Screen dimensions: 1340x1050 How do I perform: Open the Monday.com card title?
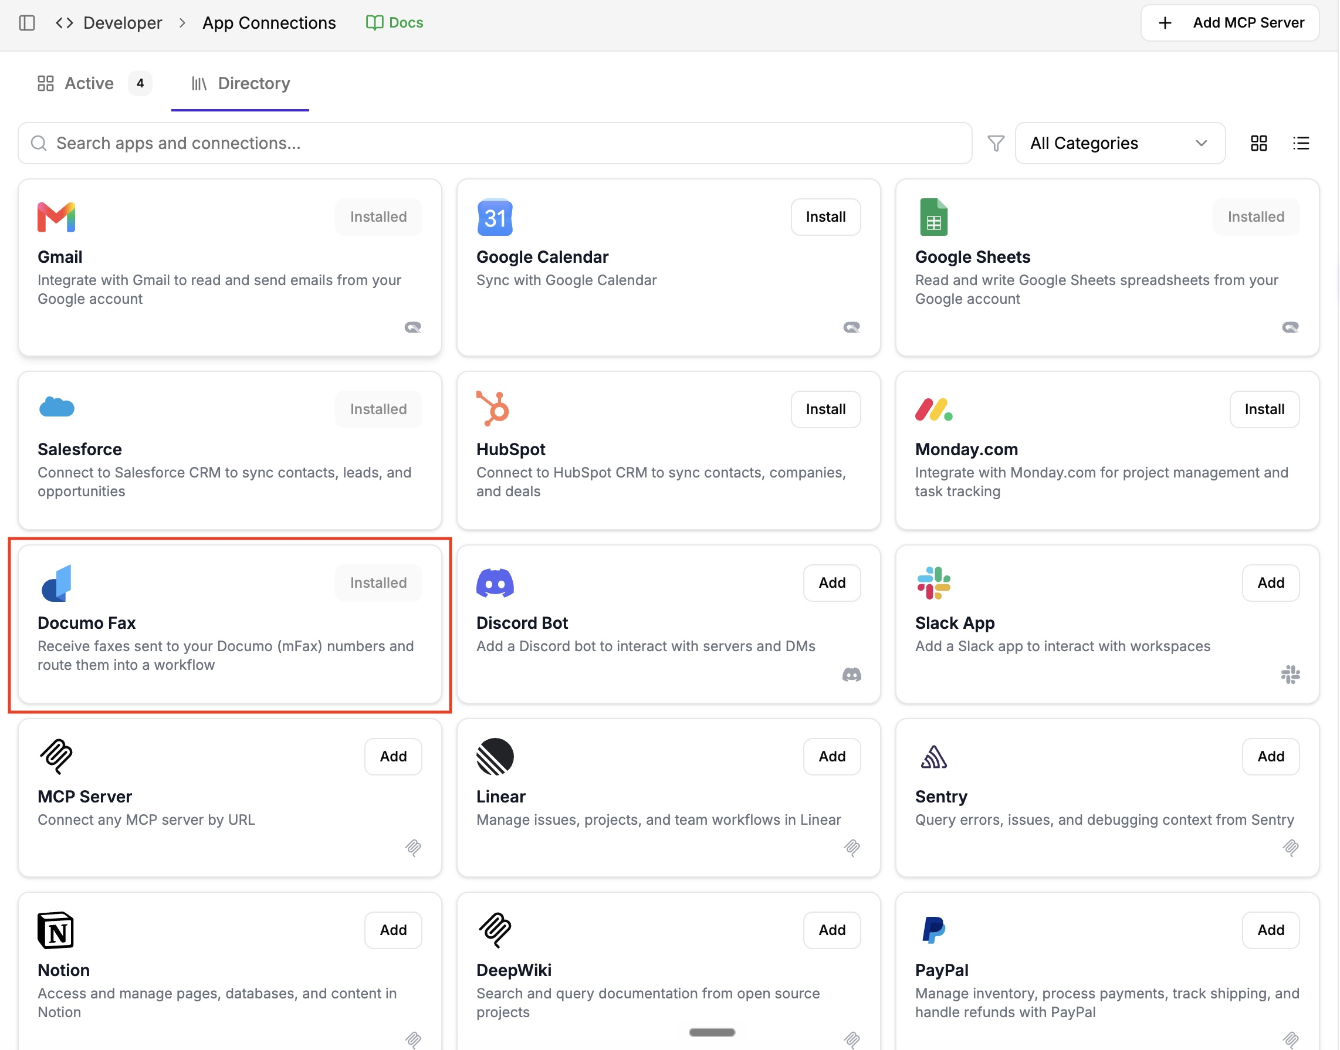coord(966,449)
